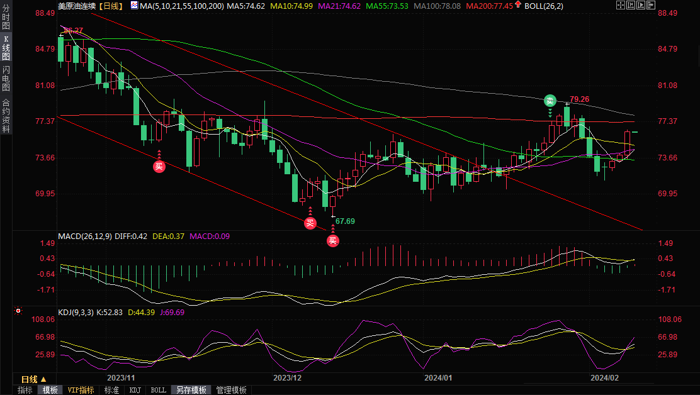Switch to 闪电图 view in sidebar

[6, 78]
